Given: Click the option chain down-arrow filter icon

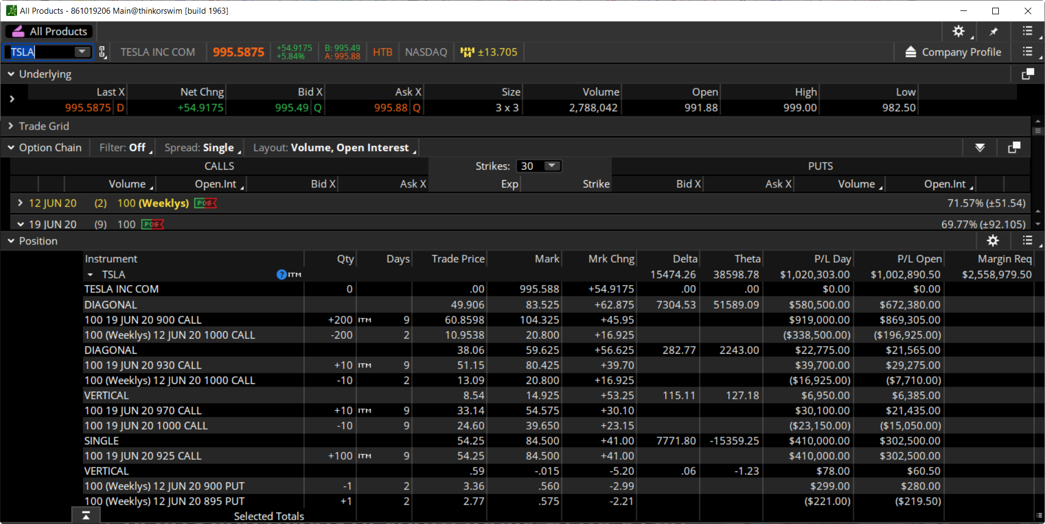Looking at the screenshot, I should pyautogui.click(x=980, y=148).
